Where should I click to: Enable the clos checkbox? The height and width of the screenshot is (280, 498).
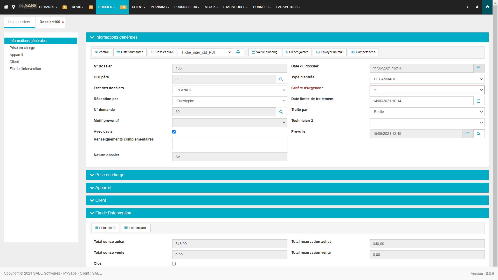(174, 264)
